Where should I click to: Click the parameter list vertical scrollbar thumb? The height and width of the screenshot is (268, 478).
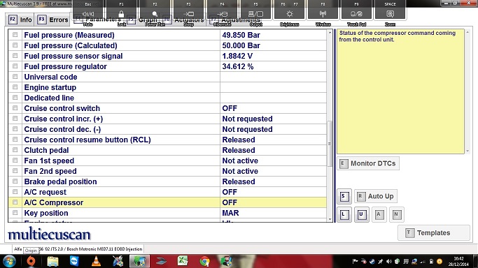click(x=330, y=144)
